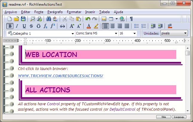Screen dimensions: 193x122
Task: Click the Insert hyperlink globe icon
Action: point(122,19)
